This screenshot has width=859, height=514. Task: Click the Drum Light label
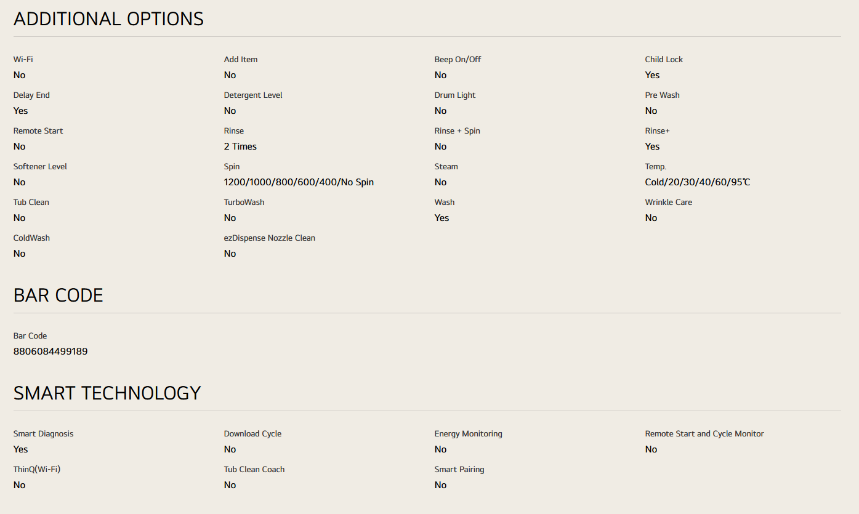pos(455,95)
